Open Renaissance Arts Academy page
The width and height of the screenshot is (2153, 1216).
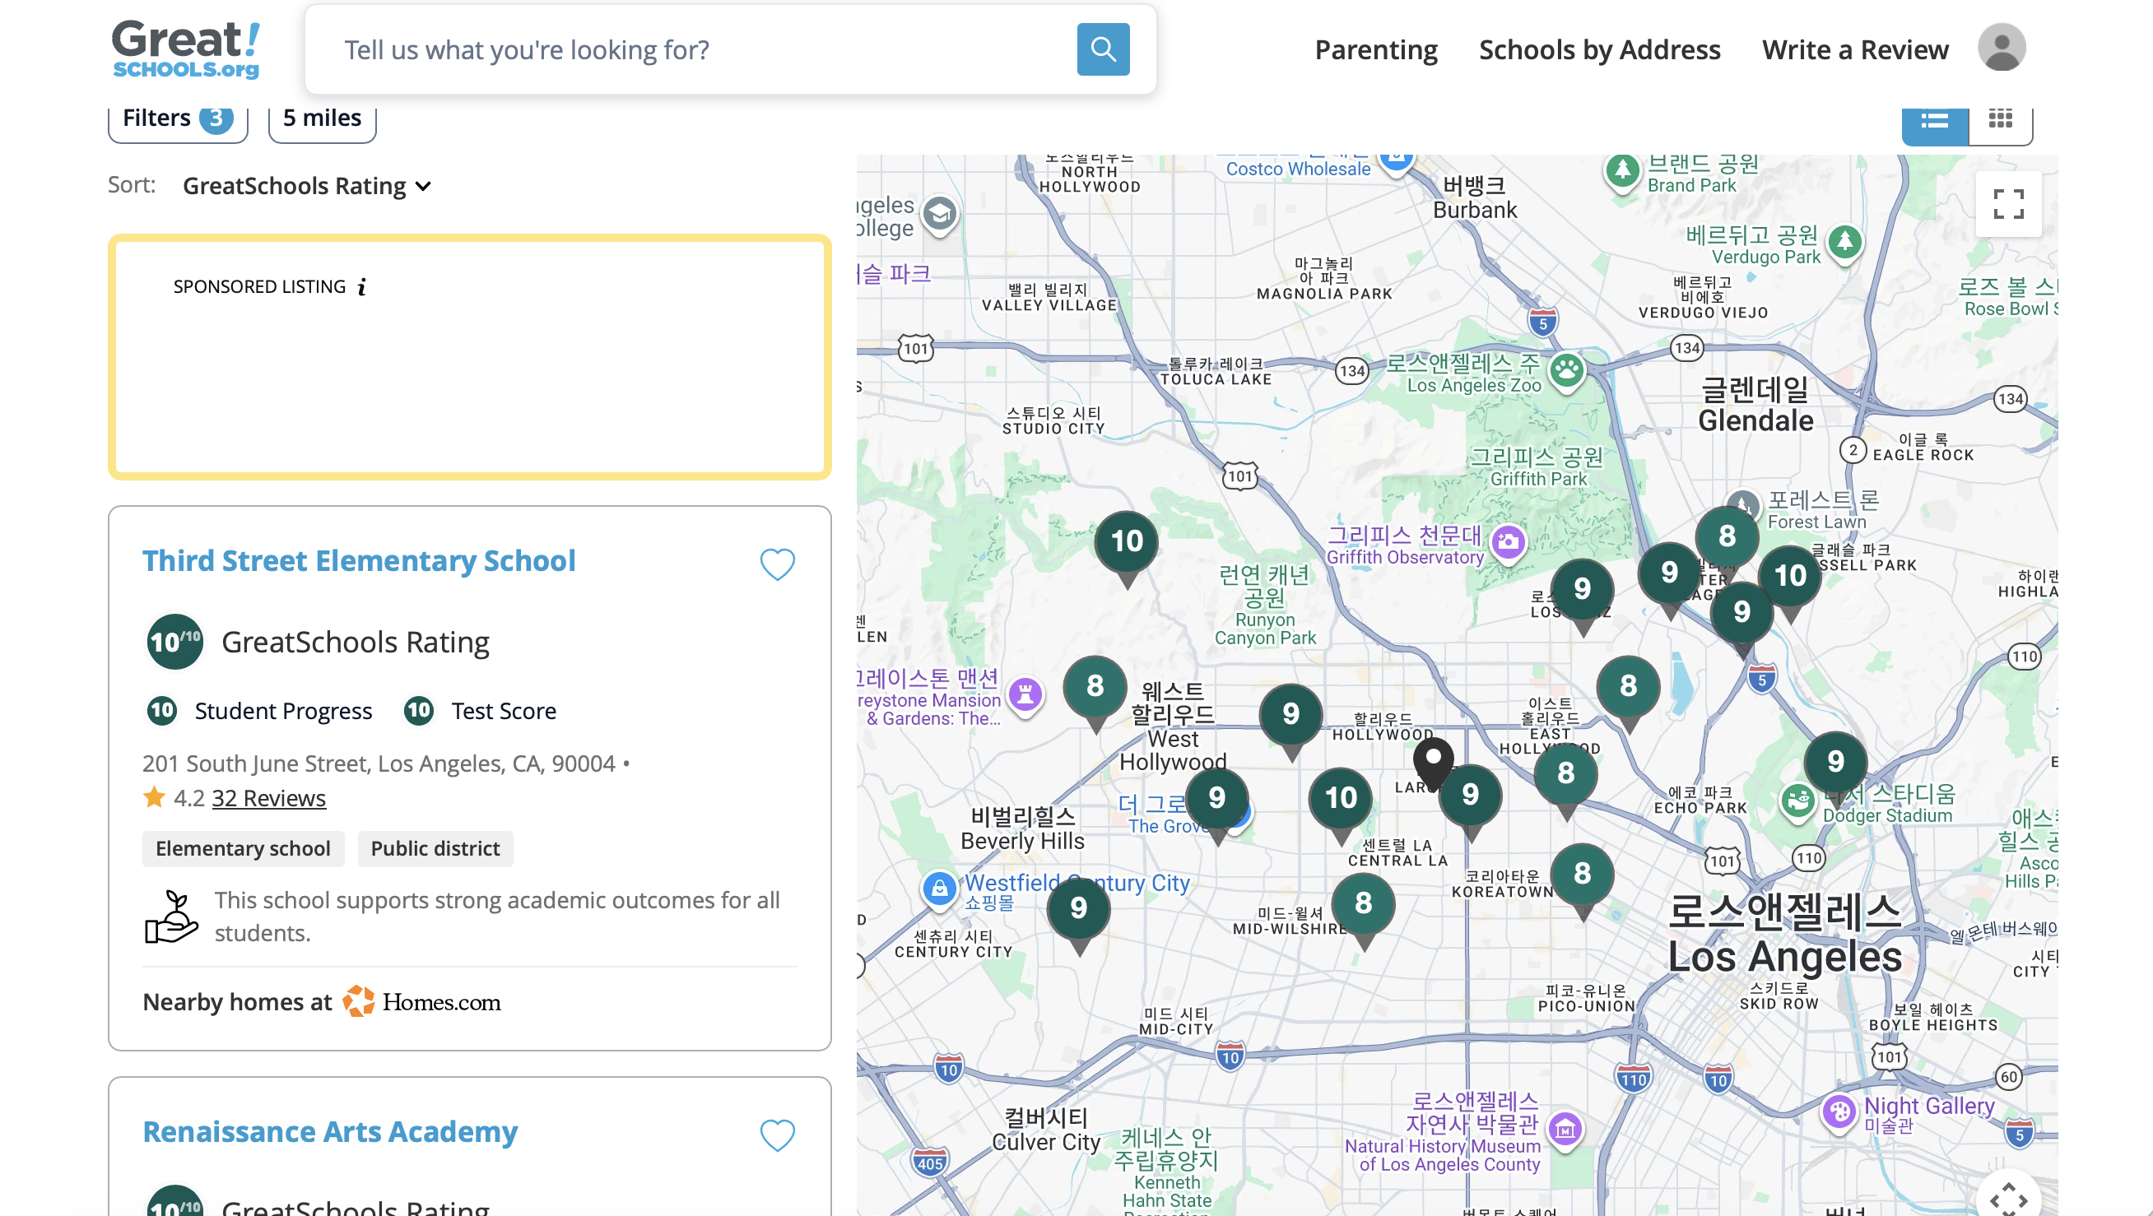coord(330,1131)
